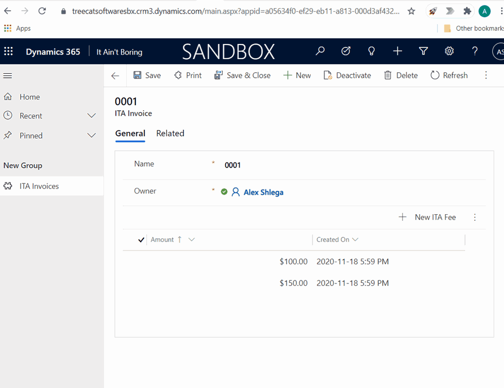Click the checkmark to select all grid rows
504x388 pixels.
pos(140,239)
